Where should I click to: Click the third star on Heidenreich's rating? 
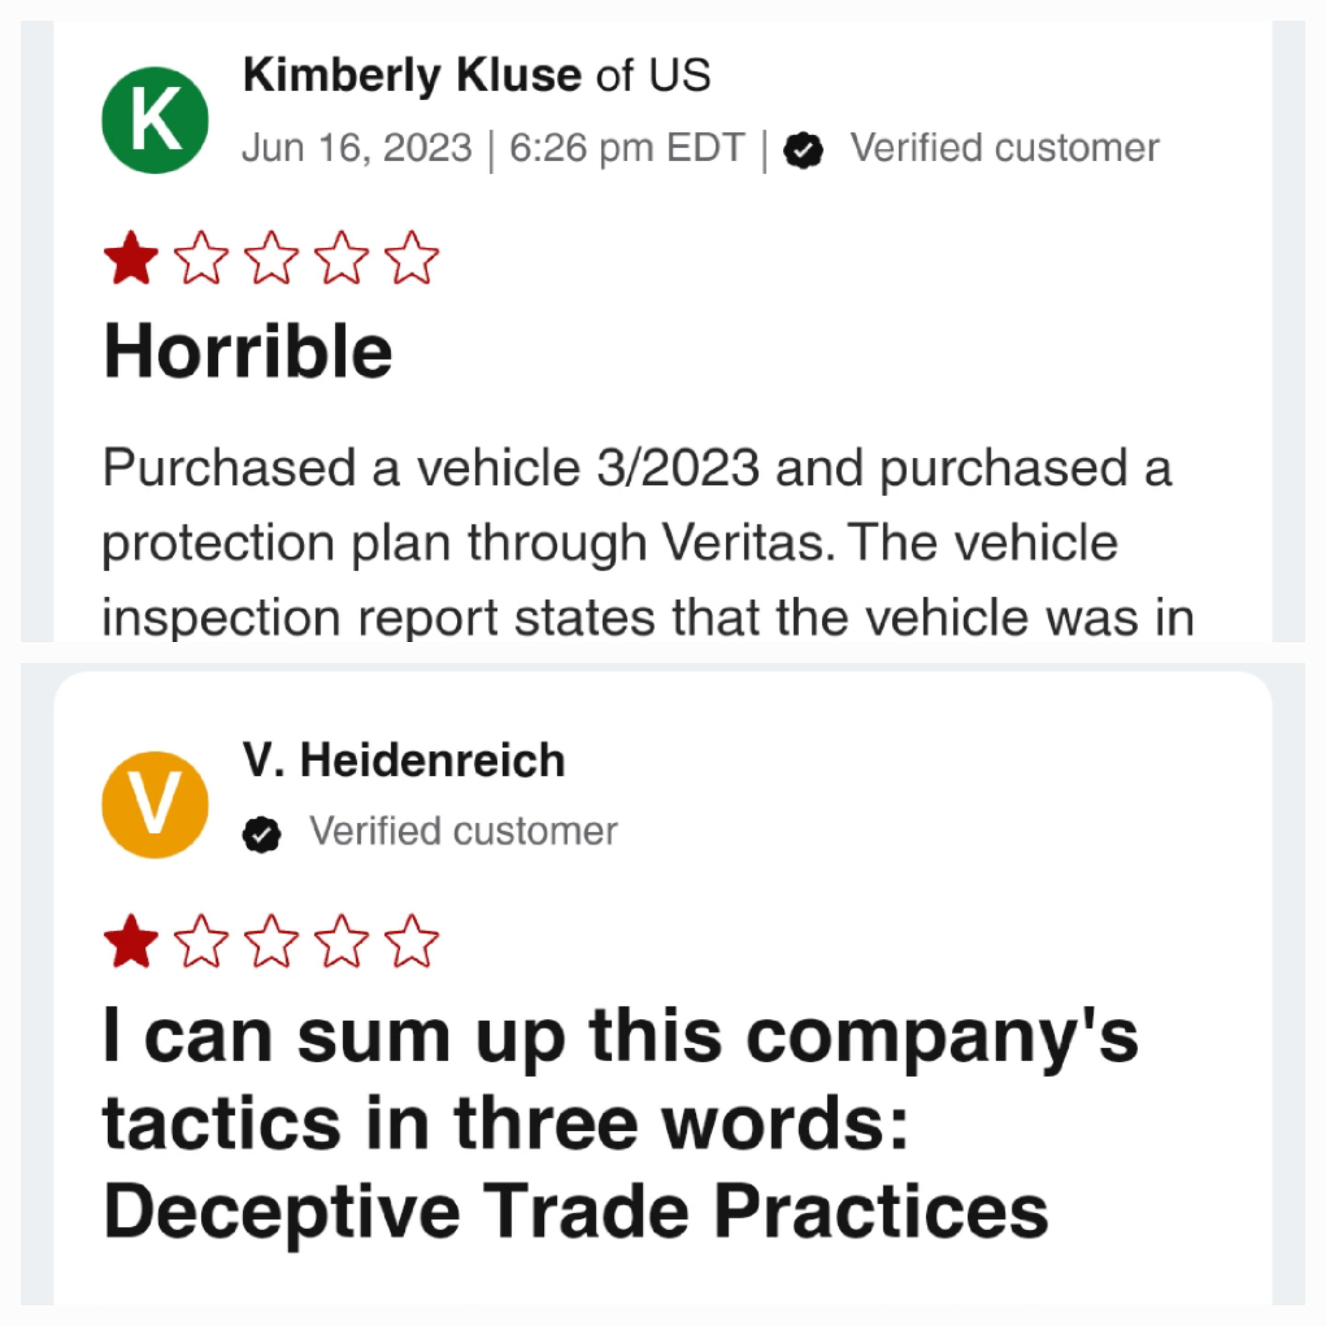(272, 942)
